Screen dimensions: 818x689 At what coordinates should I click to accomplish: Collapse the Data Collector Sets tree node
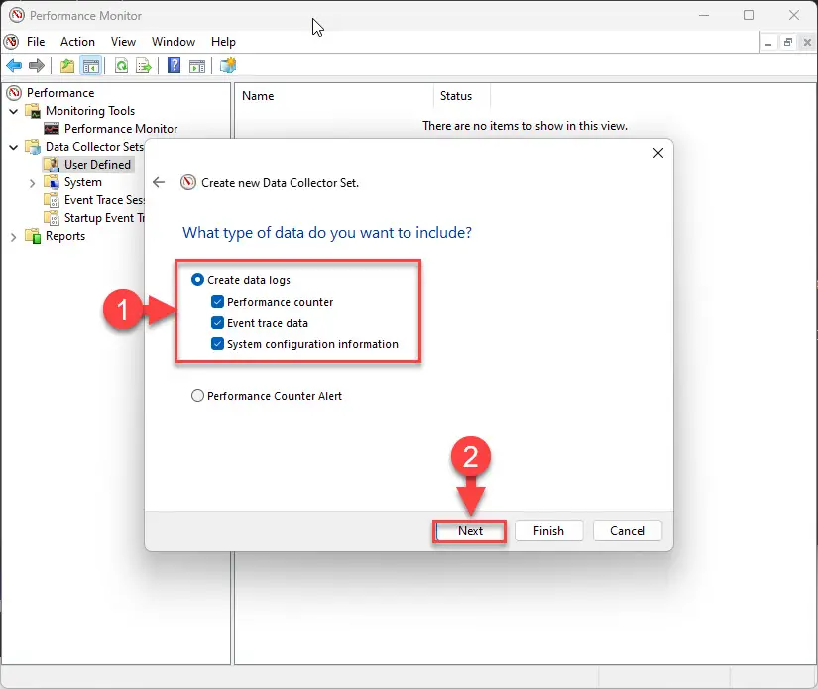(x=14, y=147)
